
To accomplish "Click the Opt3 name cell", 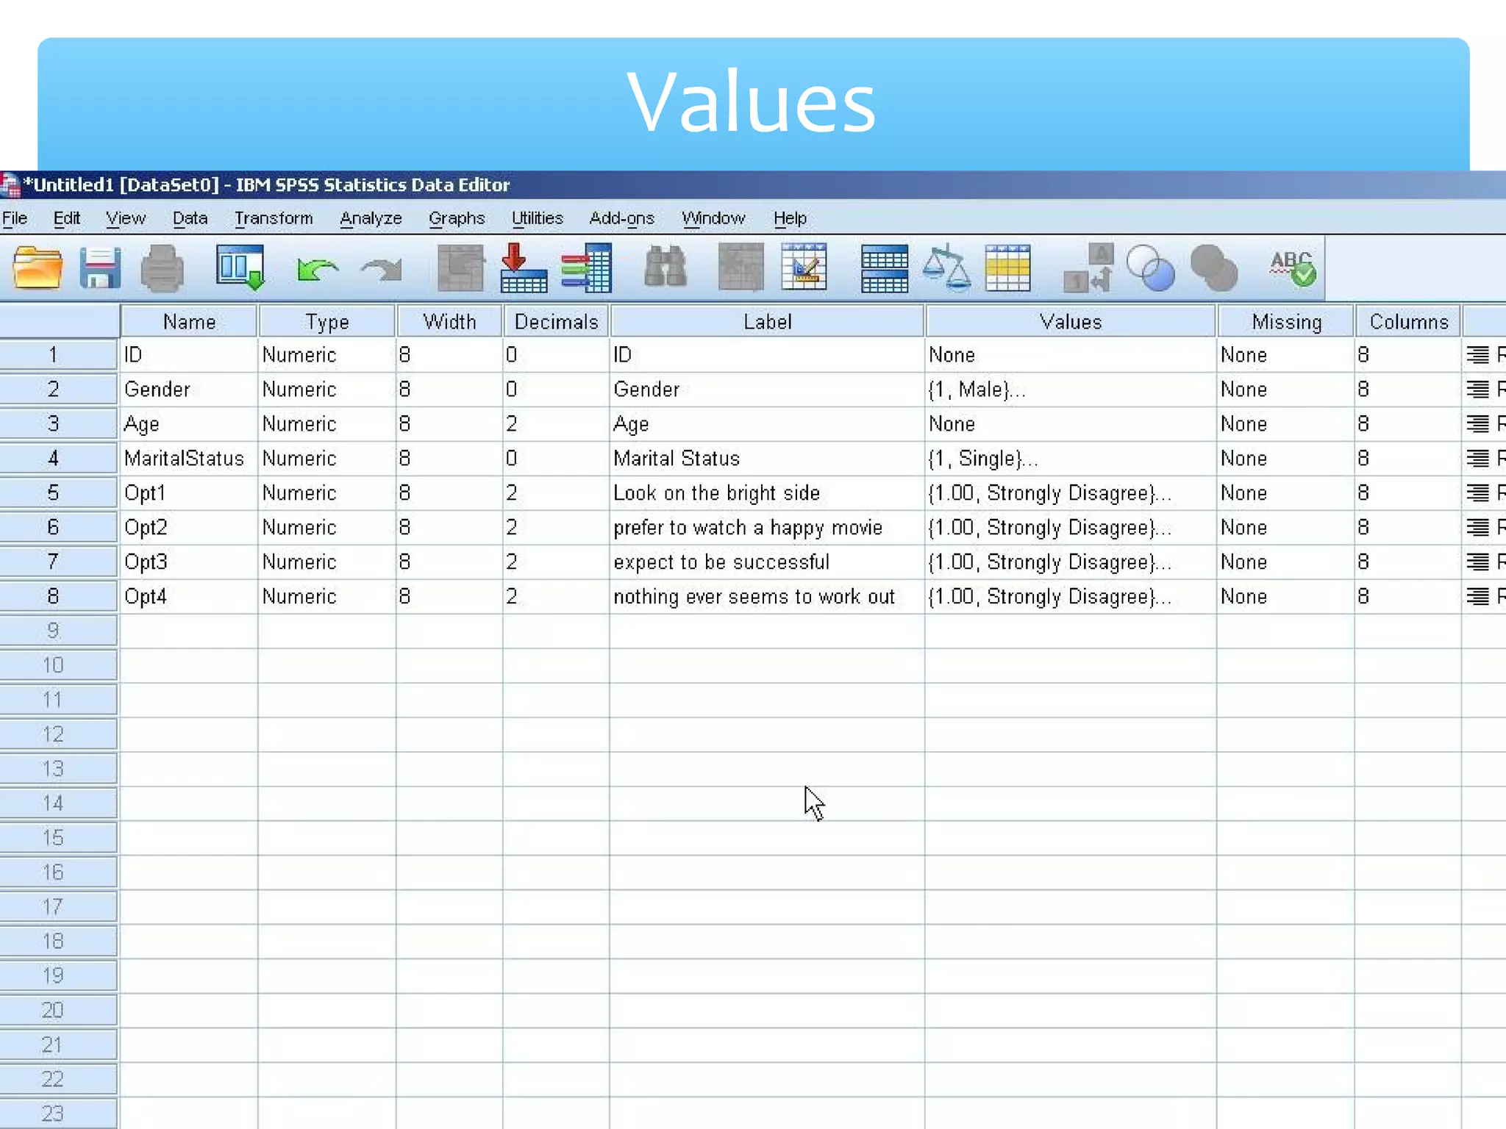I will point(189,562).
